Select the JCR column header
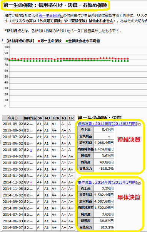The image size is (147, 232). (x=56, y=118)
